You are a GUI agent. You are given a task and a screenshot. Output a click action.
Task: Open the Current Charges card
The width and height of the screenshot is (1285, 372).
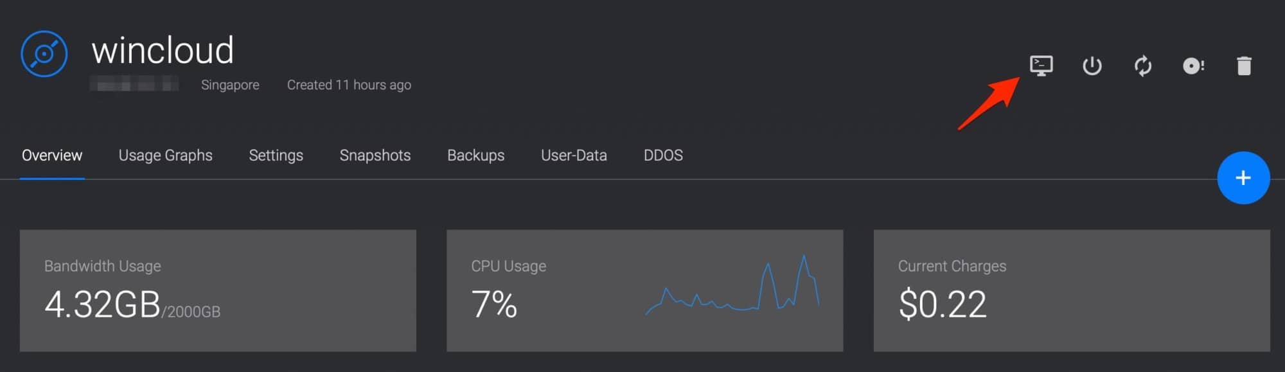coord(1072,290)
